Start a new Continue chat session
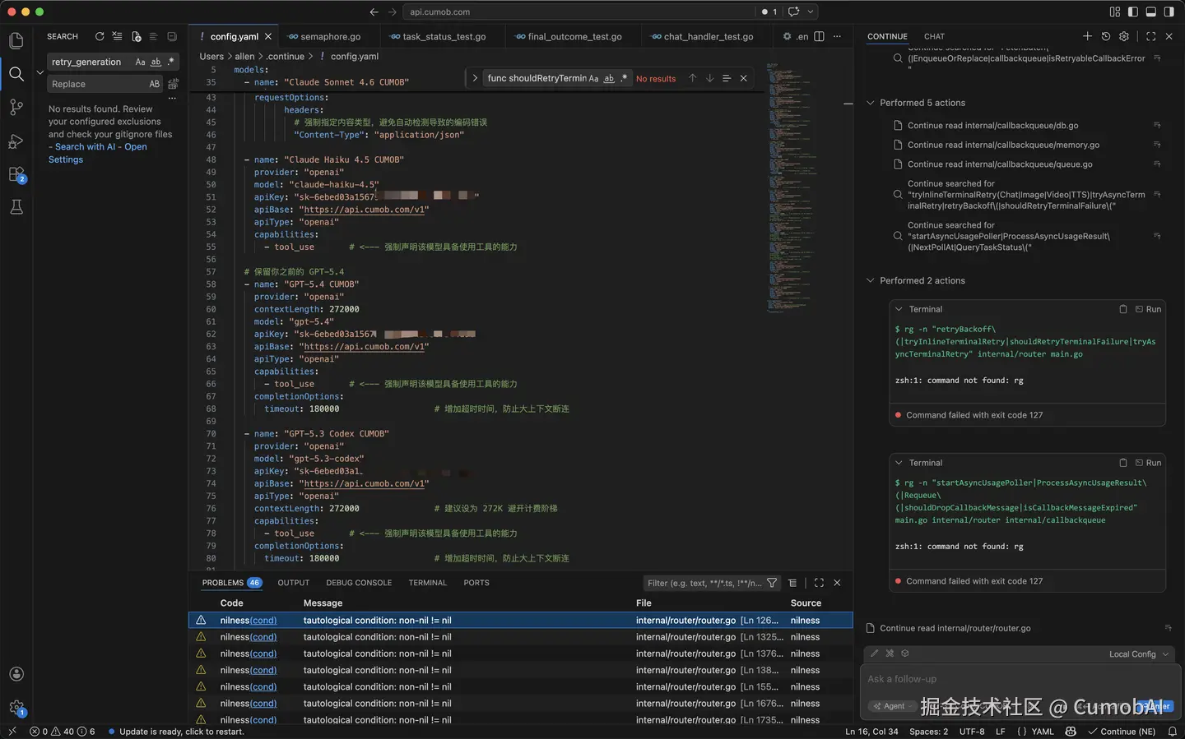Screen dimensions: 1185x739 coord(1087,36)
